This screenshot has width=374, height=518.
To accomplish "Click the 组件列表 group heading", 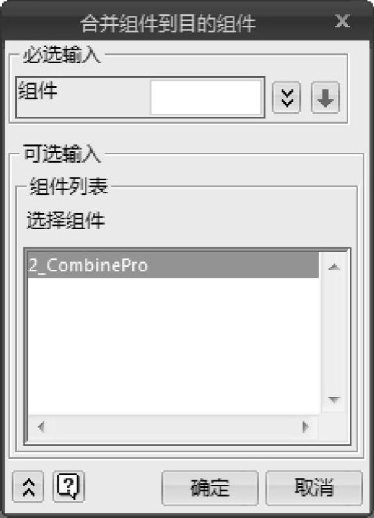I will (69, 186).
